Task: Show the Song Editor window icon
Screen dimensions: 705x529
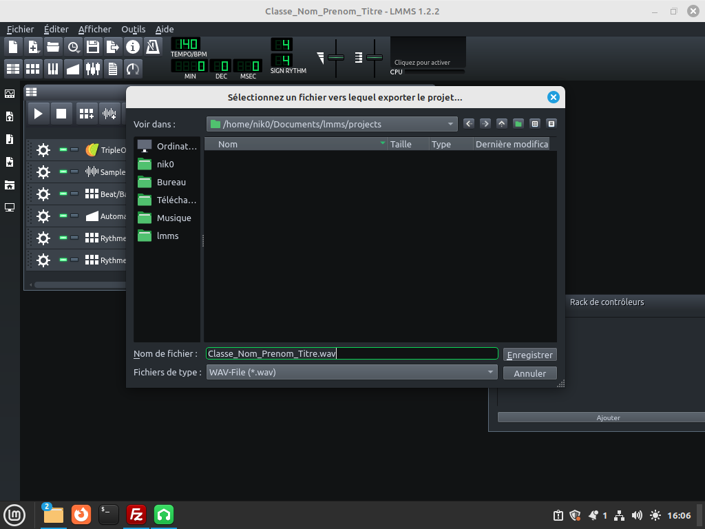Action: [13, 69]
